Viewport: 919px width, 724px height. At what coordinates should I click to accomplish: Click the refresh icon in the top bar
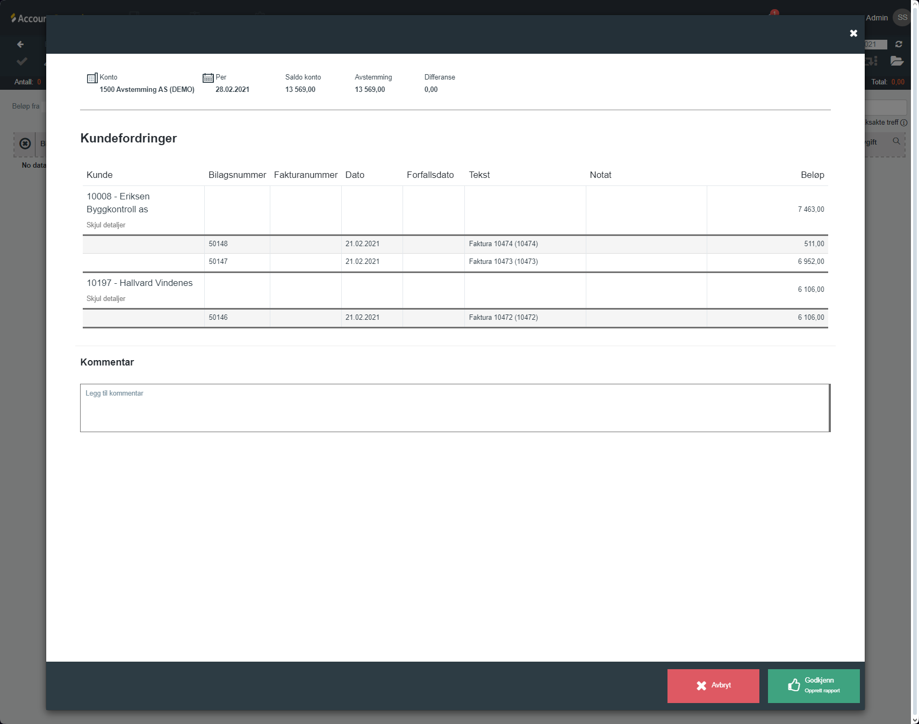(899, 44)
